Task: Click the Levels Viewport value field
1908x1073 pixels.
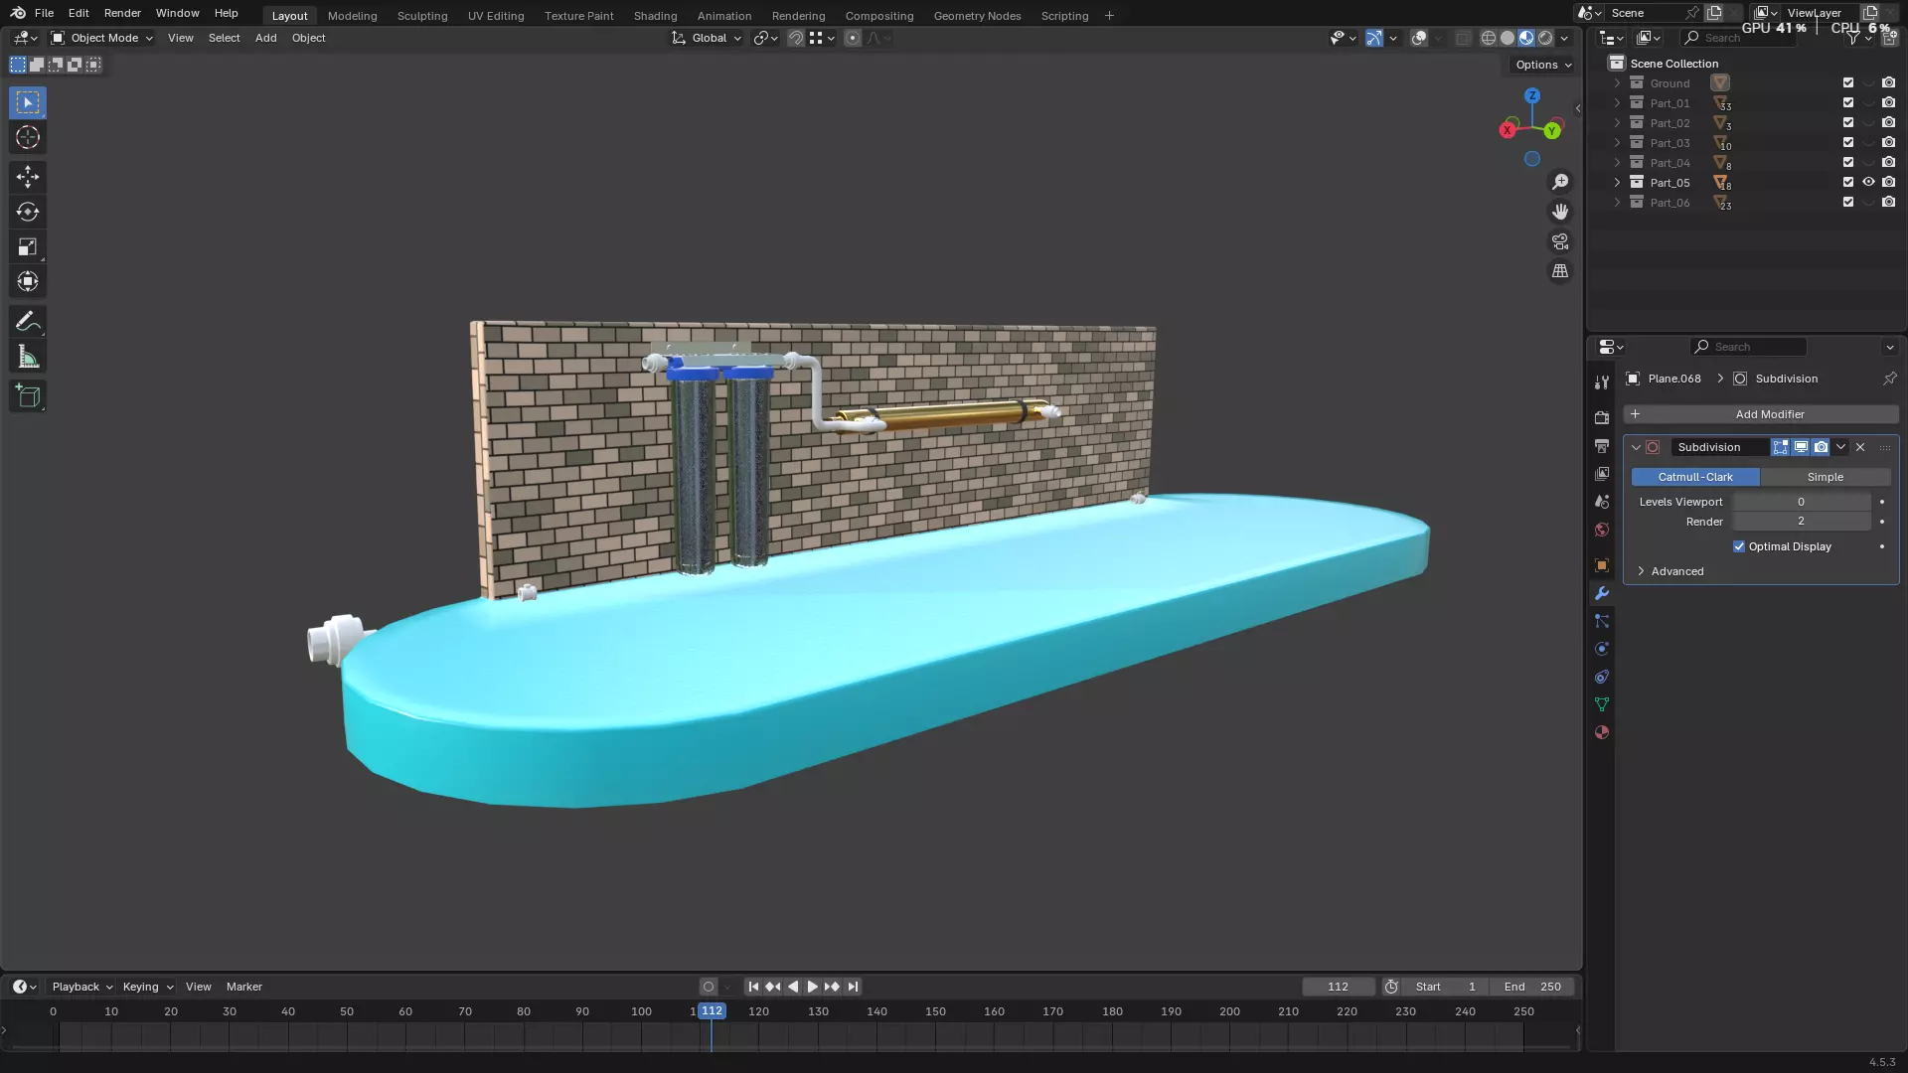Action: pyautogui.click(x=1802, y=502)
